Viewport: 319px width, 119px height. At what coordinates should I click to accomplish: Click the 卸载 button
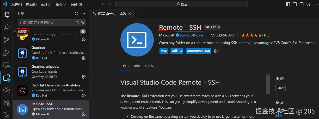175,51
